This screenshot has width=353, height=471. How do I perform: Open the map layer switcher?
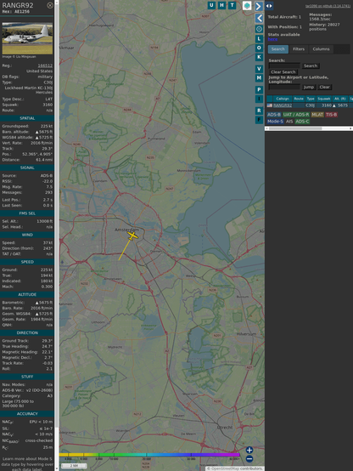click(247, 5)
